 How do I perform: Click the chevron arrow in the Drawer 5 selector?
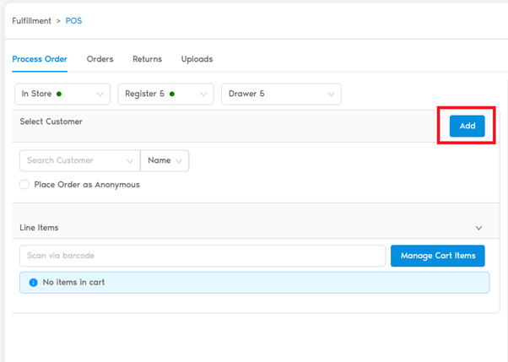click(x=330, y=95)
